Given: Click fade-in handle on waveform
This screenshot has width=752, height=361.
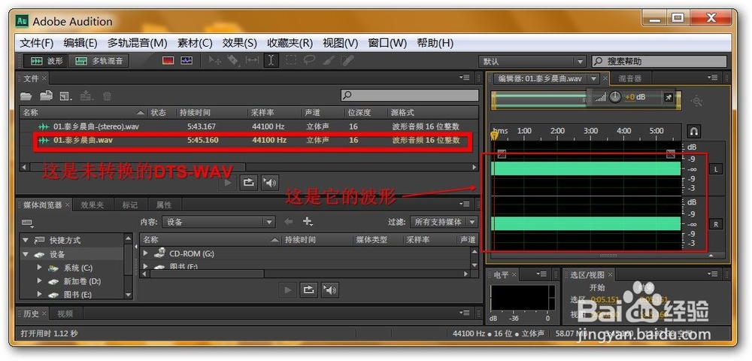Looking at the screenshot, I should coord(501,153).
